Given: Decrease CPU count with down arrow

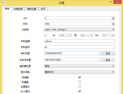Looking at the screenshot, I should click(113, 19).
